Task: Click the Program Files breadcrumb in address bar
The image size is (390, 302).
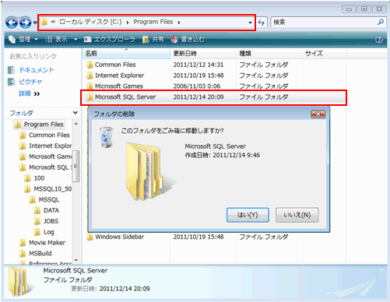Action: click(x=153, y=22)
